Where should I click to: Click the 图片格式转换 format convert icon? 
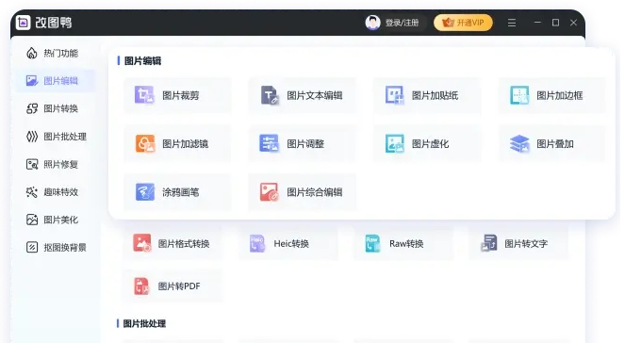pos(142,243)
